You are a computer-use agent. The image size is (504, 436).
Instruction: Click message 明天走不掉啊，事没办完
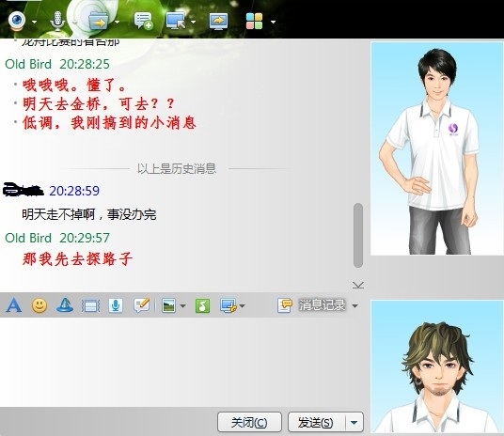[x=89, y=214]
